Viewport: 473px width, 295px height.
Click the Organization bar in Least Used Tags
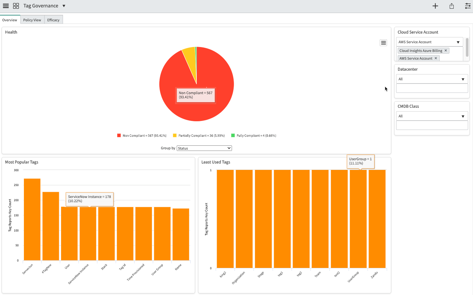[x=244, y=219]
